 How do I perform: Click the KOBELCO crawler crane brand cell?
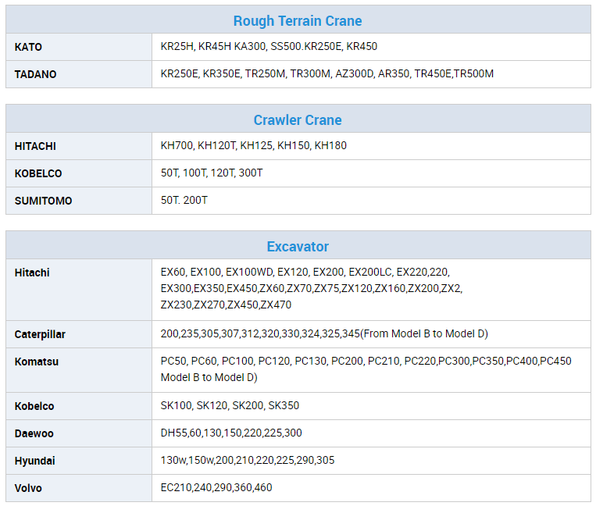coord(79,173)
